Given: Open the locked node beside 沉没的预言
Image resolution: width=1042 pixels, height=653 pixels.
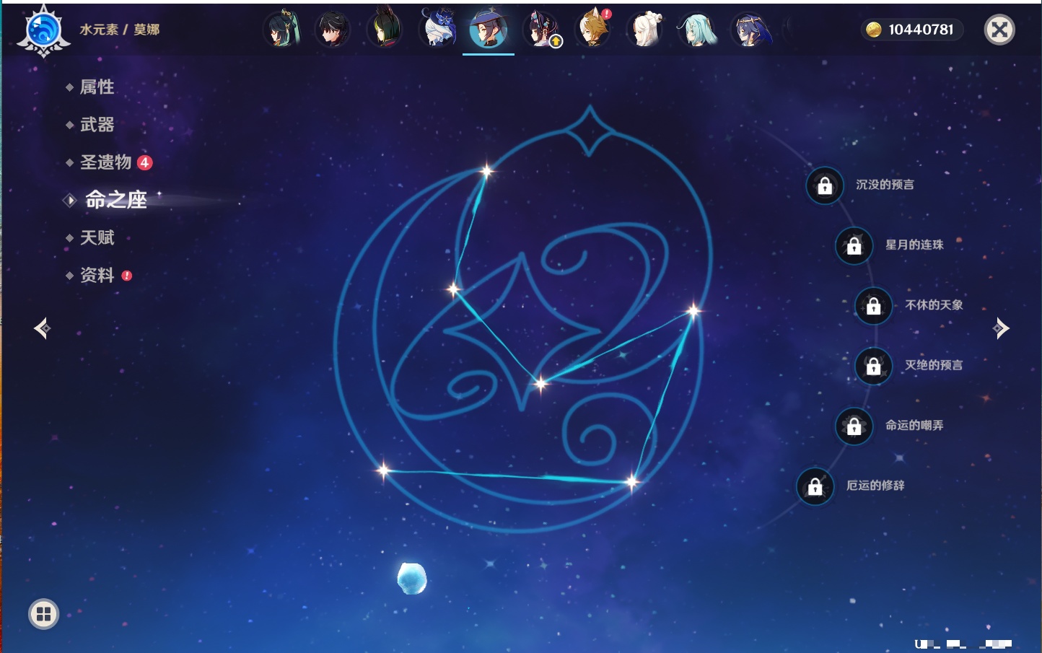Looking at the screenshot, I should (x=825, y=186).
